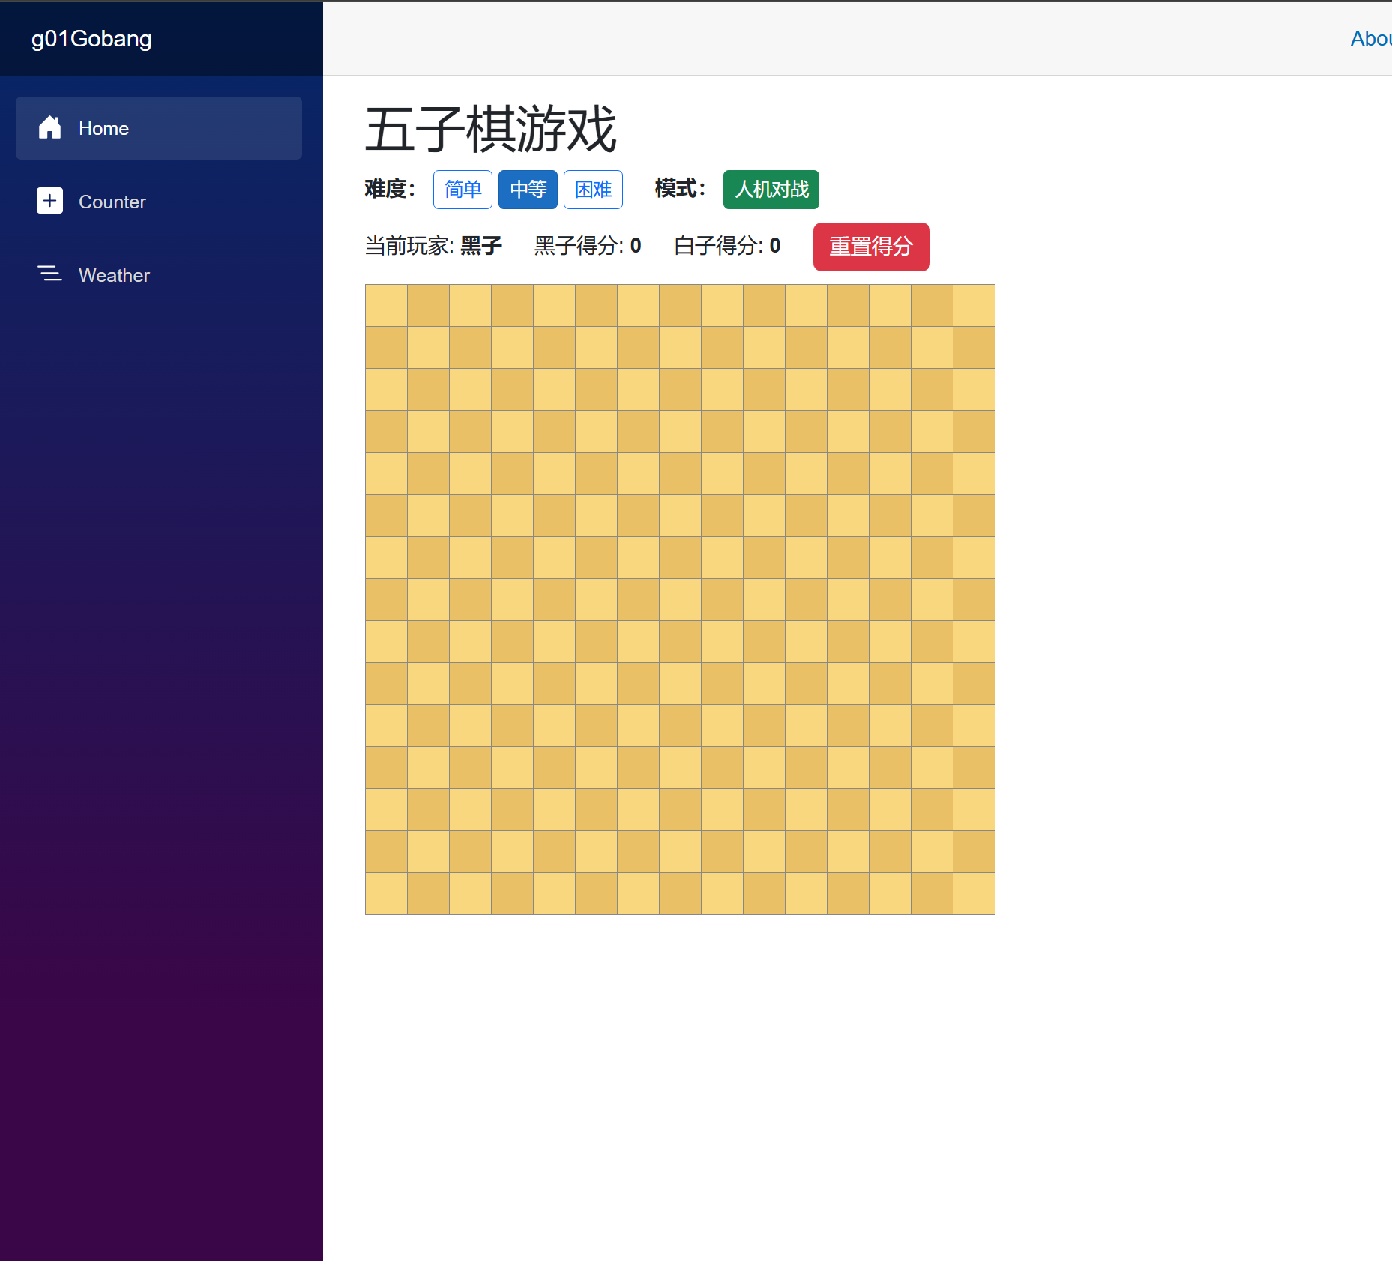This screenshot has width=1392, height=1261.
Task: Place a stone on the center board cell
Action: tap(680, 600)
